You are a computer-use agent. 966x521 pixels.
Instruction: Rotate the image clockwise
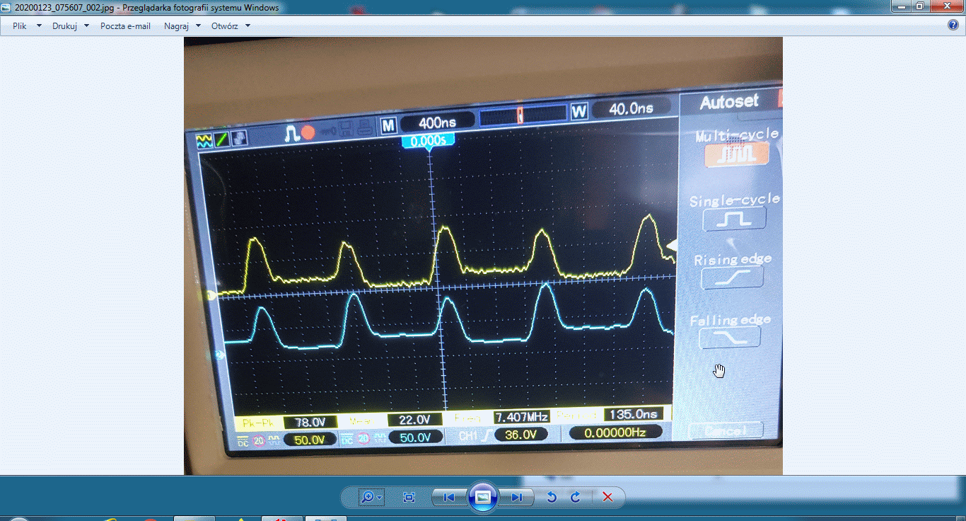coord(576,497)
